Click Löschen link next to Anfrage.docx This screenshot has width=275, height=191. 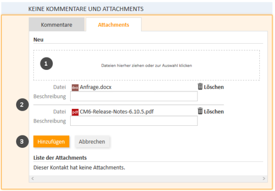[x=214, y=87]
